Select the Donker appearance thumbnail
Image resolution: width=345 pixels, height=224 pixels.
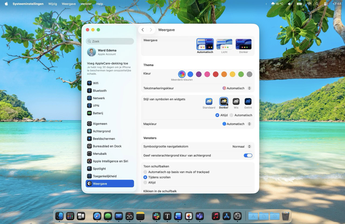[243, 44]
